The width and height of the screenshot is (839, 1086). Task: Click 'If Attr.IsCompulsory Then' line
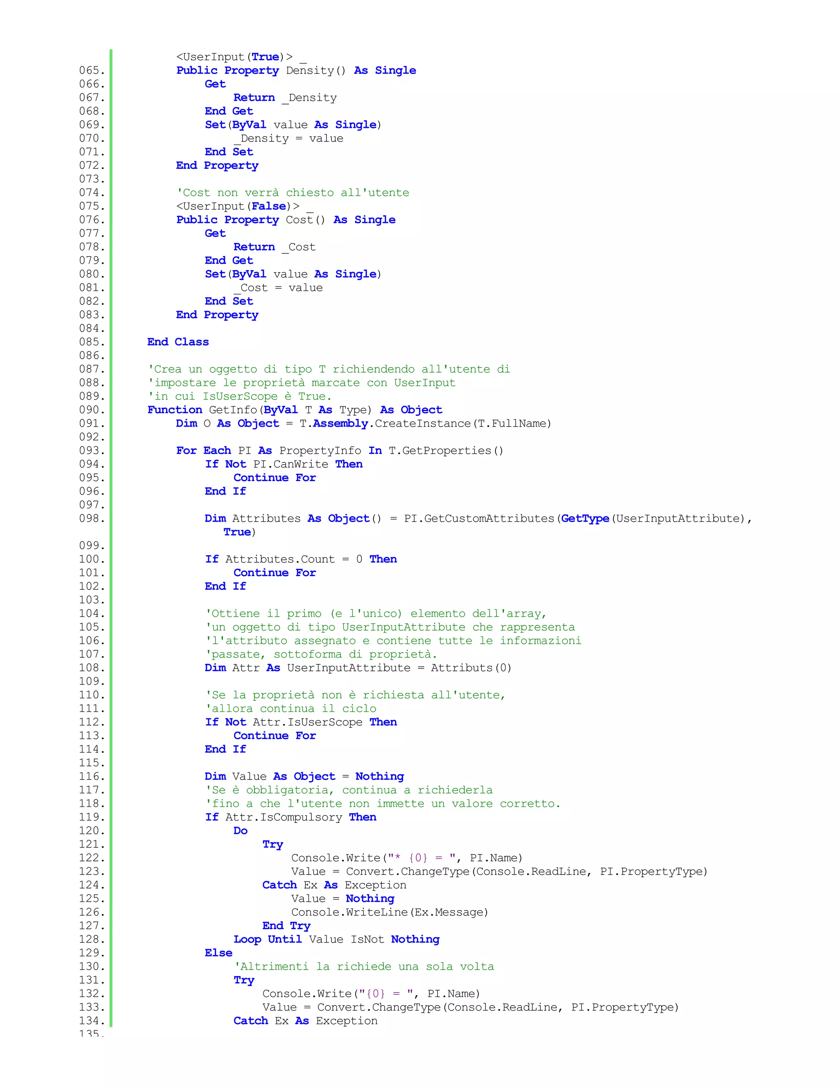tap(290, 817)
